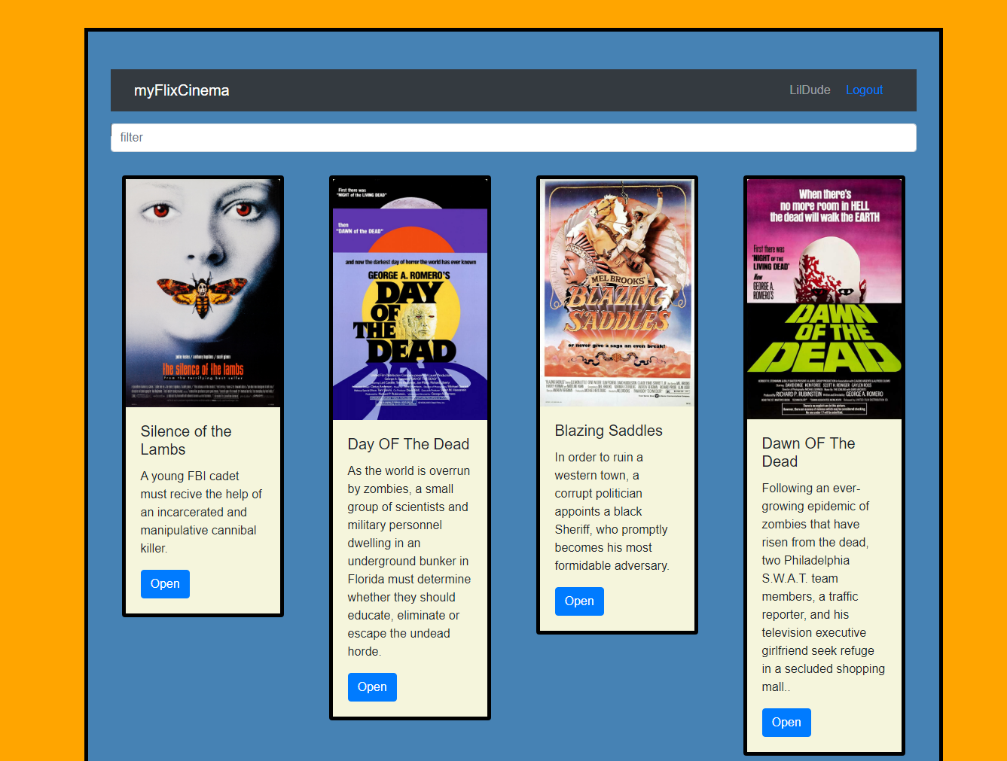Open the LilDude user profile link

coord(810,90)
